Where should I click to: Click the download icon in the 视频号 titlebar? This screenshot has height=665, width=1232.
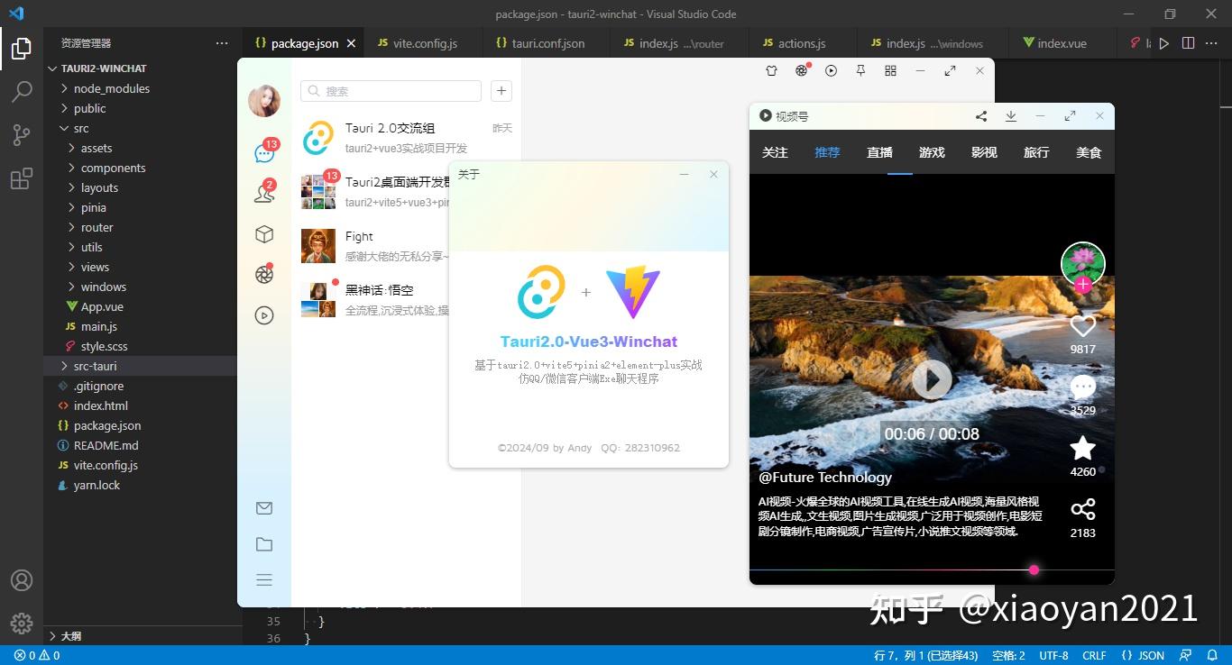pyautogui.click(x=1011, y=116)
